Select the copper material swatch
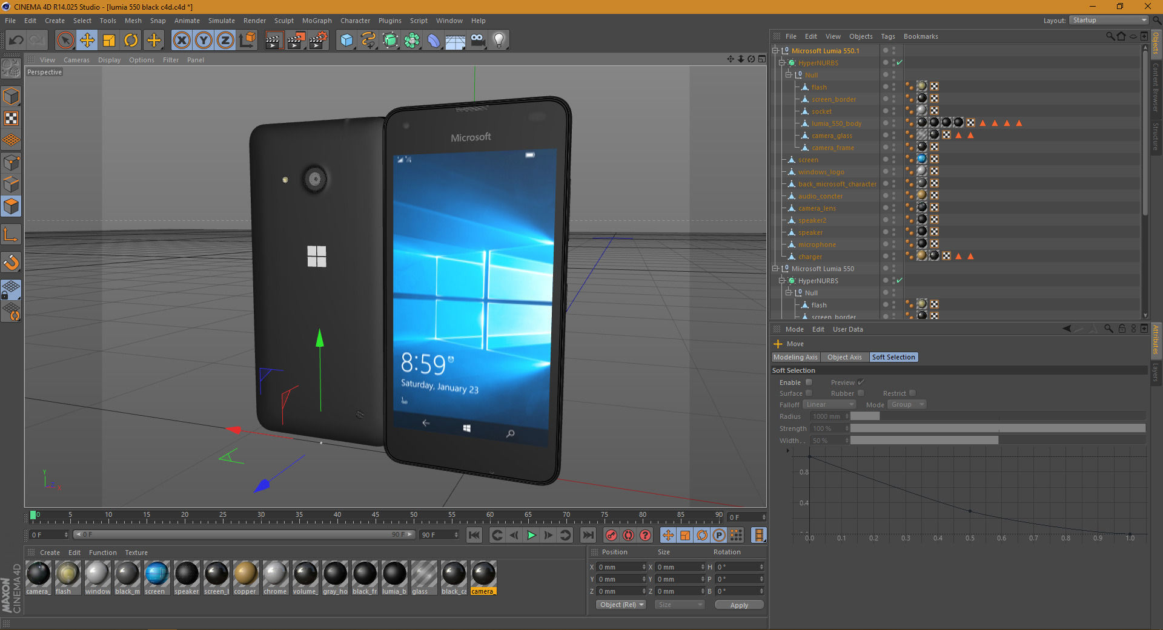Screen dimensions: 1163x630 245,577
